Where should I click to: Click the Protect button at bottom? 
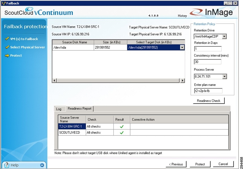200,164
